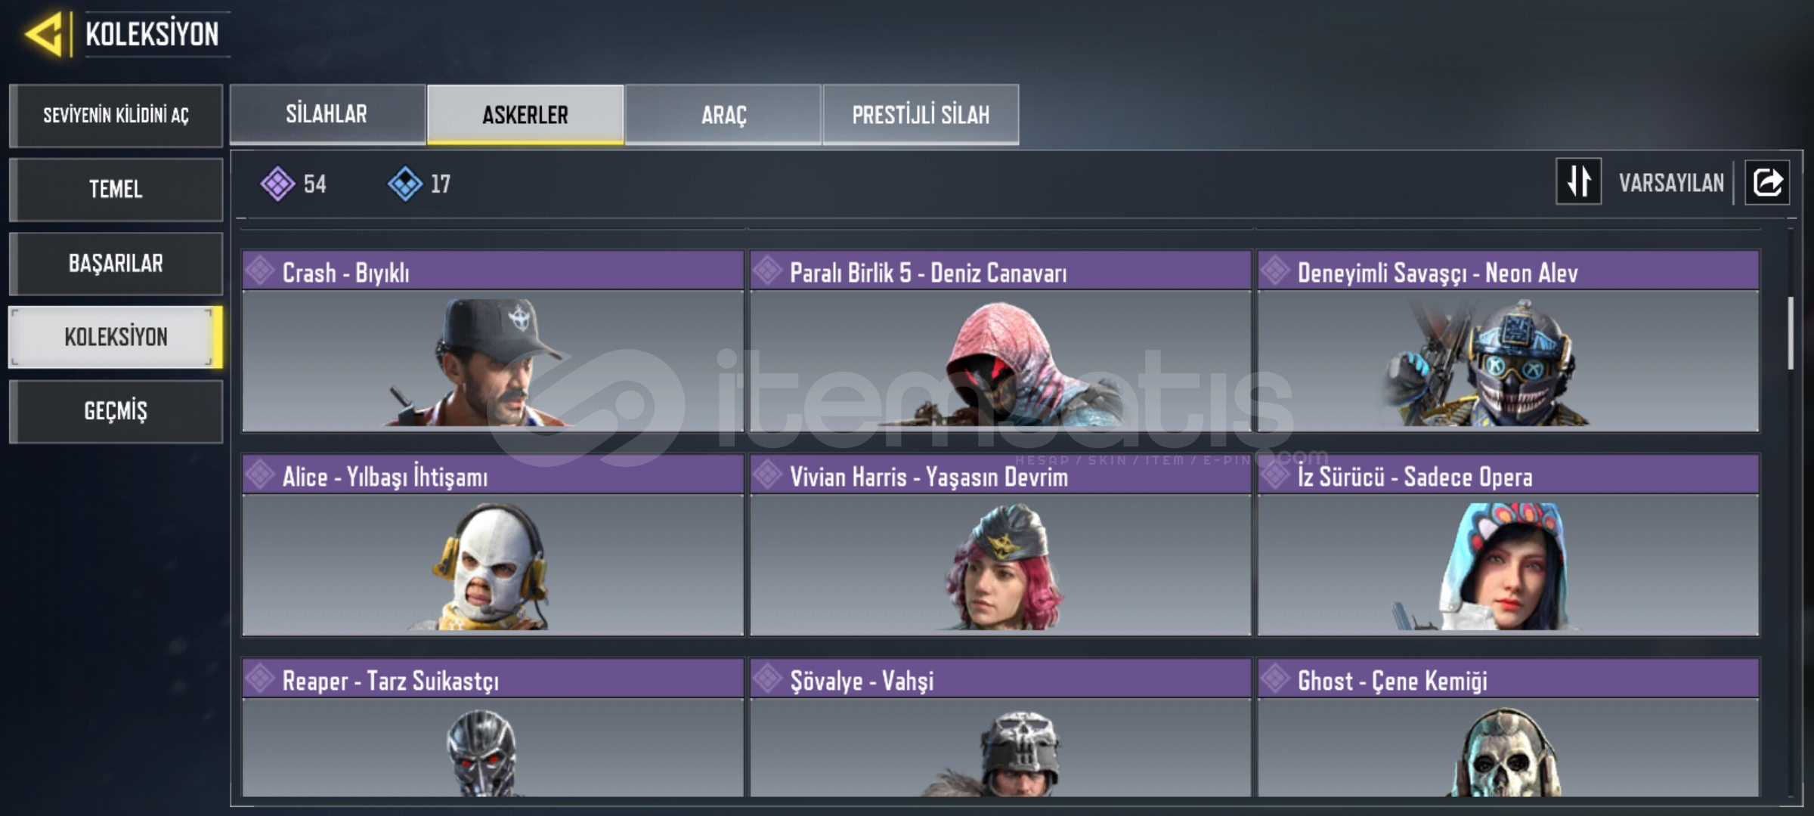This screenshot has height=816, width=1814.
Task: Click the sort order arrows icon
Action: click(x=1578, y=181)
